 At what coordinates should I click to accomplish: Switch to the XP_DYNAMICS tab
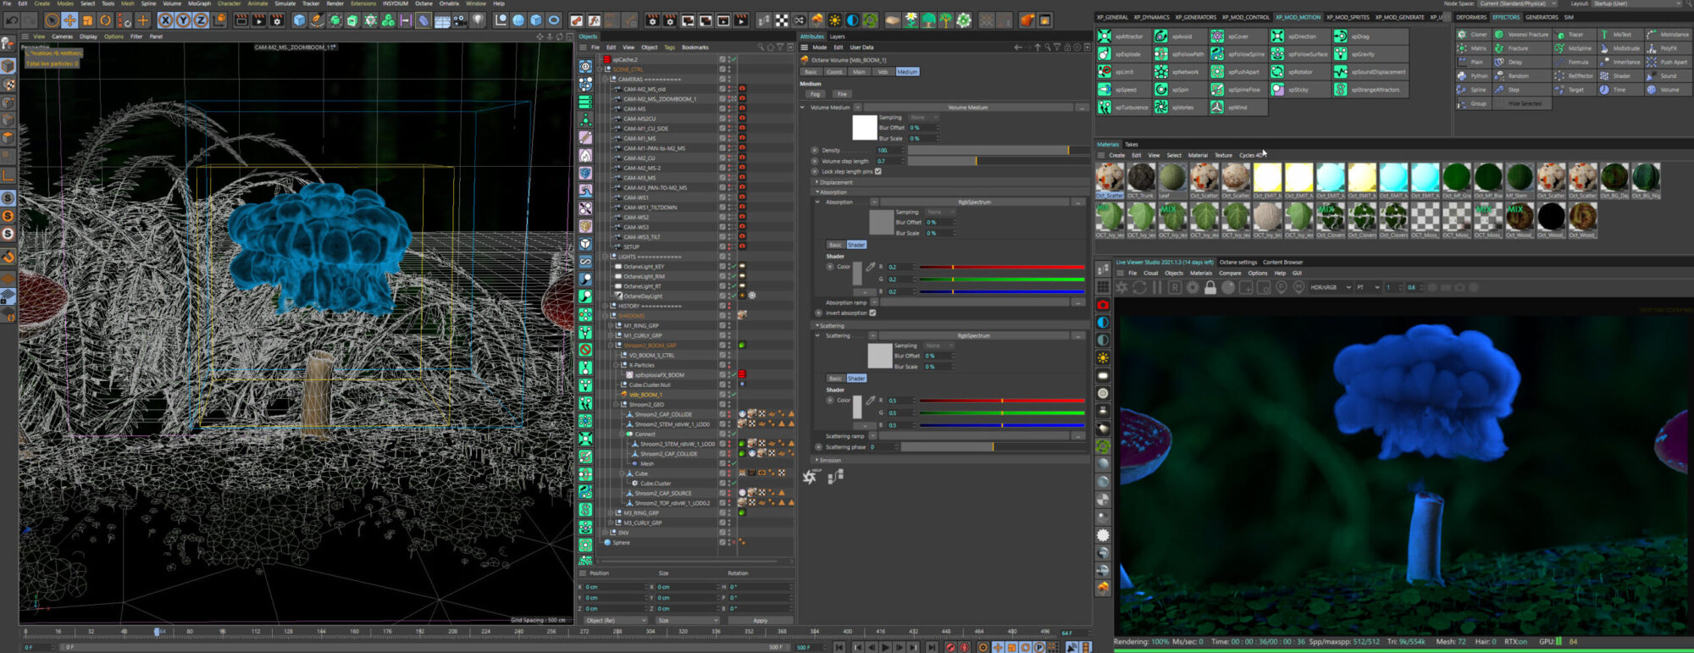[1152, 17]
